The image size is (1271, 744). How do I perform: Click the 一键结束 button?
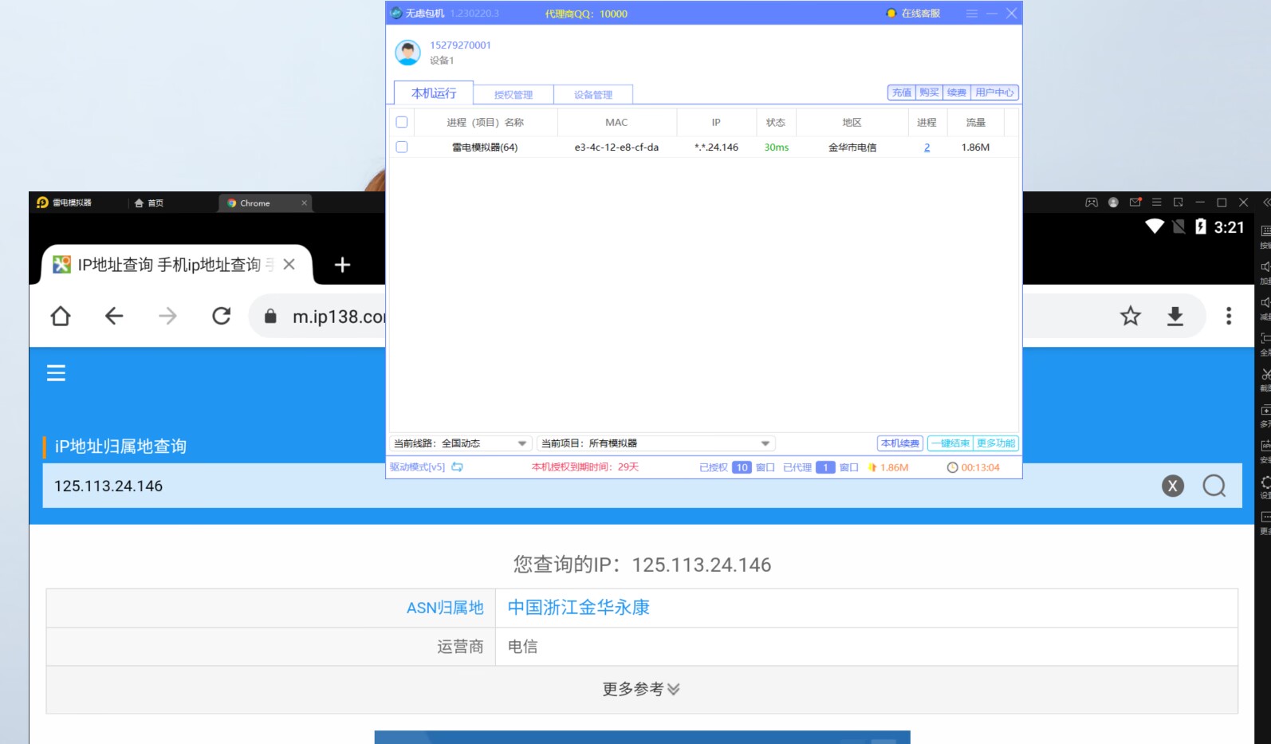click(x=950, y=443)
